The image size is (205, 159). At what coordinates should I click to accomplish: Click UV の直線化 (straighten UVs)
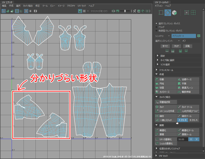(x=166, y=139)
